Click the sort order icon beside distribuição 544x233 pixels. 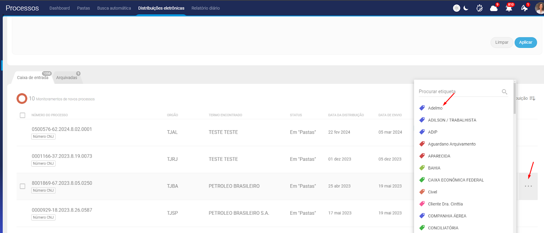pyautogui.click(x=532, y=98)
